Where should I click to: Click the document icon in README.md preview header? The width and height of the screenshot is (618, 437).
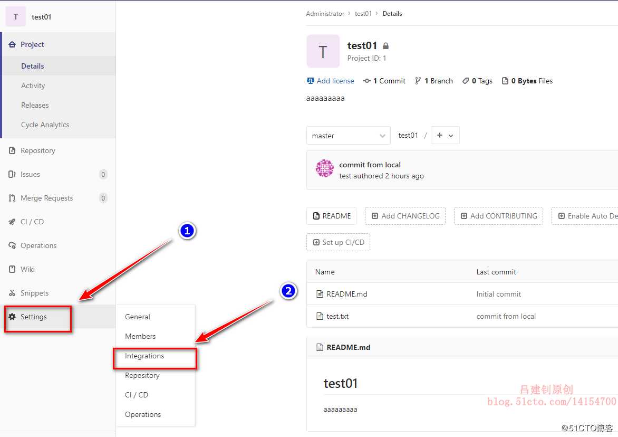point(320,347)
